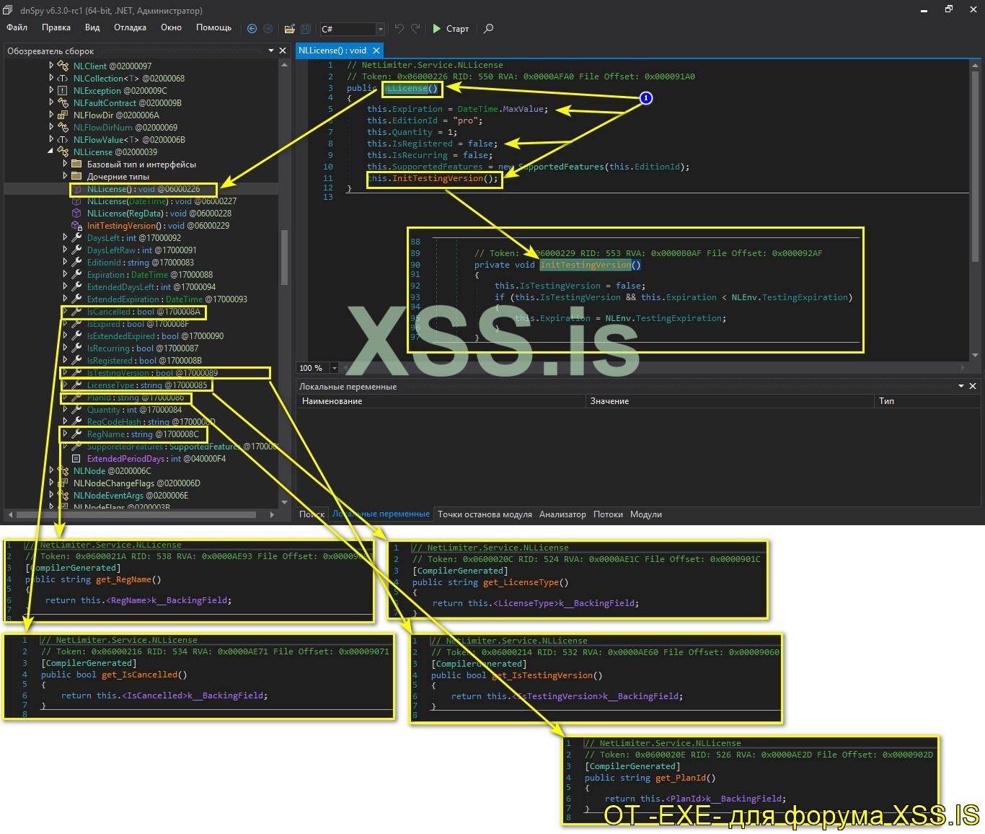
Task: Collapse the NLLicense tree node
Action: click(x=51, y=152)
